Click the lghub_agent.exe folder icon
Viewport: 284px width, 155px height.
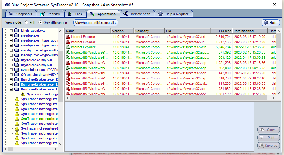click(17, 31)
